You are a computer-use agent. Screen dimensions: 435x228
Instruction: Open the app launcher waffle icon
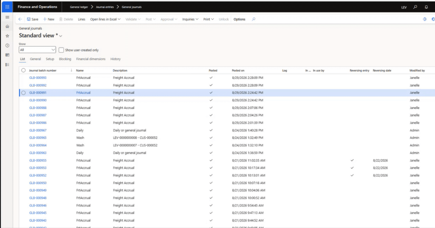tap(7, 7)
